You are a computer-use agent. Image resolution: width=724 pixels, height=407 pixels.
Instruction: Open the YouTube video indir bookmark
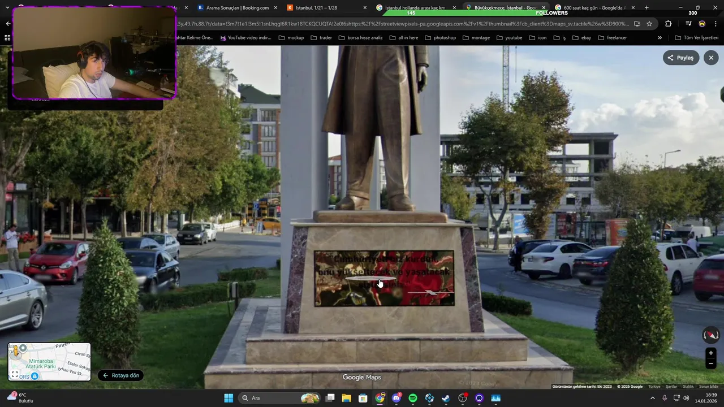point(246,38)
